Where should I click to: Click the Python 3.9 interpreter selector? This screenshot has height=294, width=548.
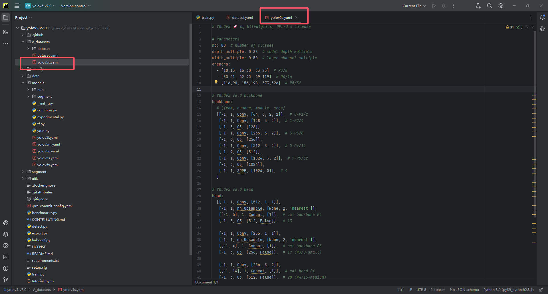[x=508, y=290]
